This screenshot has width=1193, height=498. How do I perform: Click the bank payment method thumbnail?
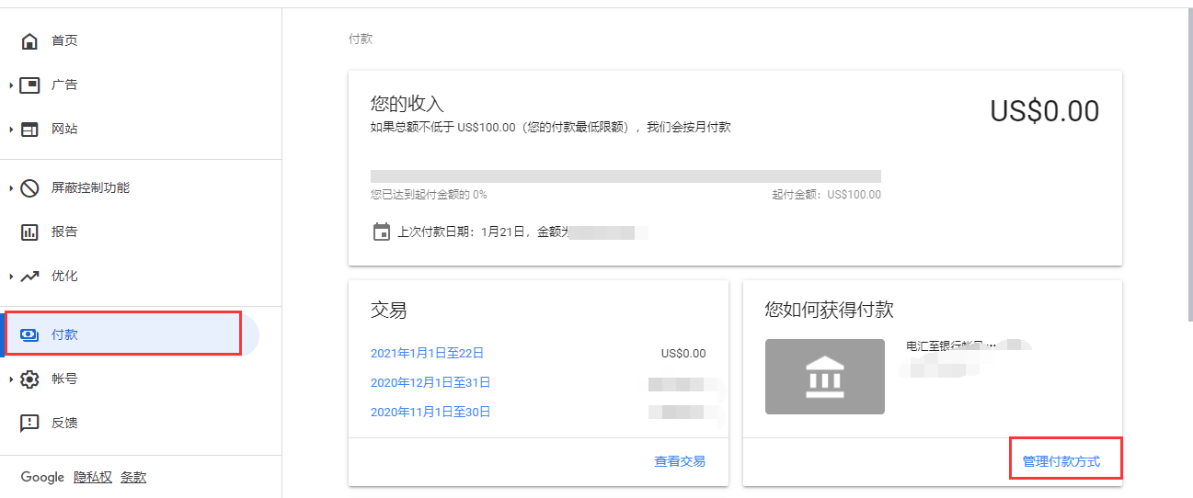pyautogui.click(x=824, y=376)
